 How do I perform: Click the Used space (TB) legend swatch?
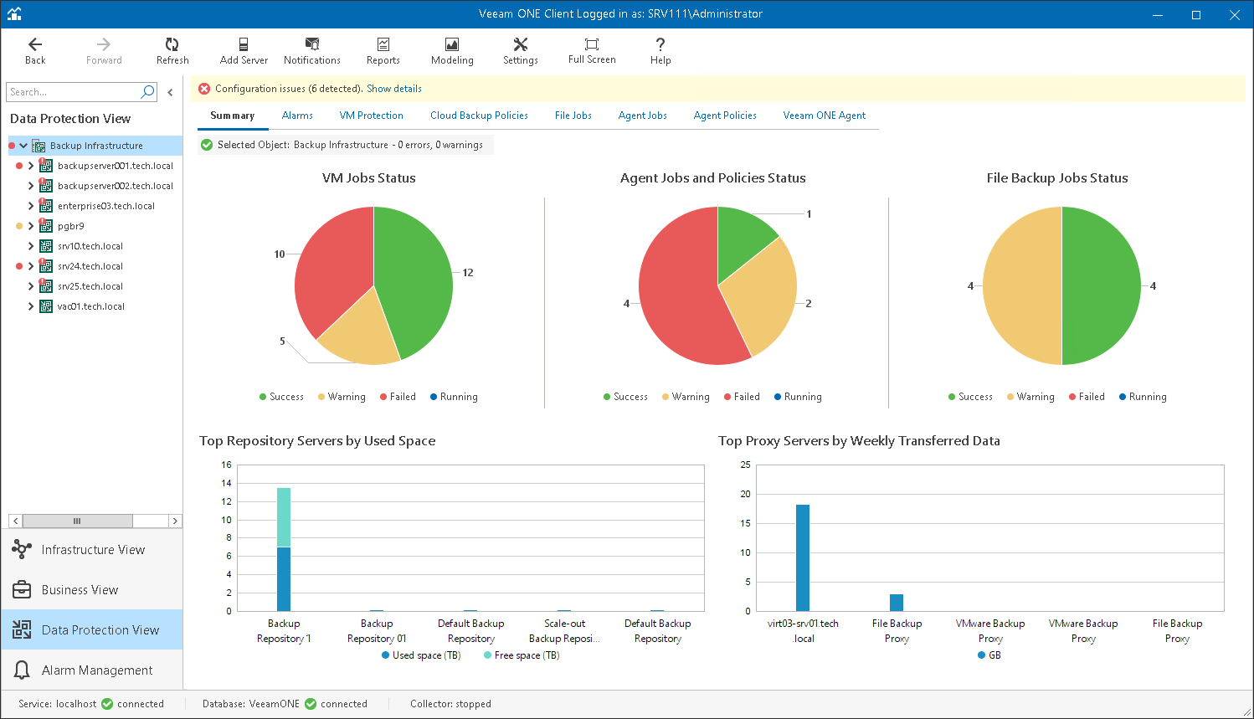coord(386,655)
